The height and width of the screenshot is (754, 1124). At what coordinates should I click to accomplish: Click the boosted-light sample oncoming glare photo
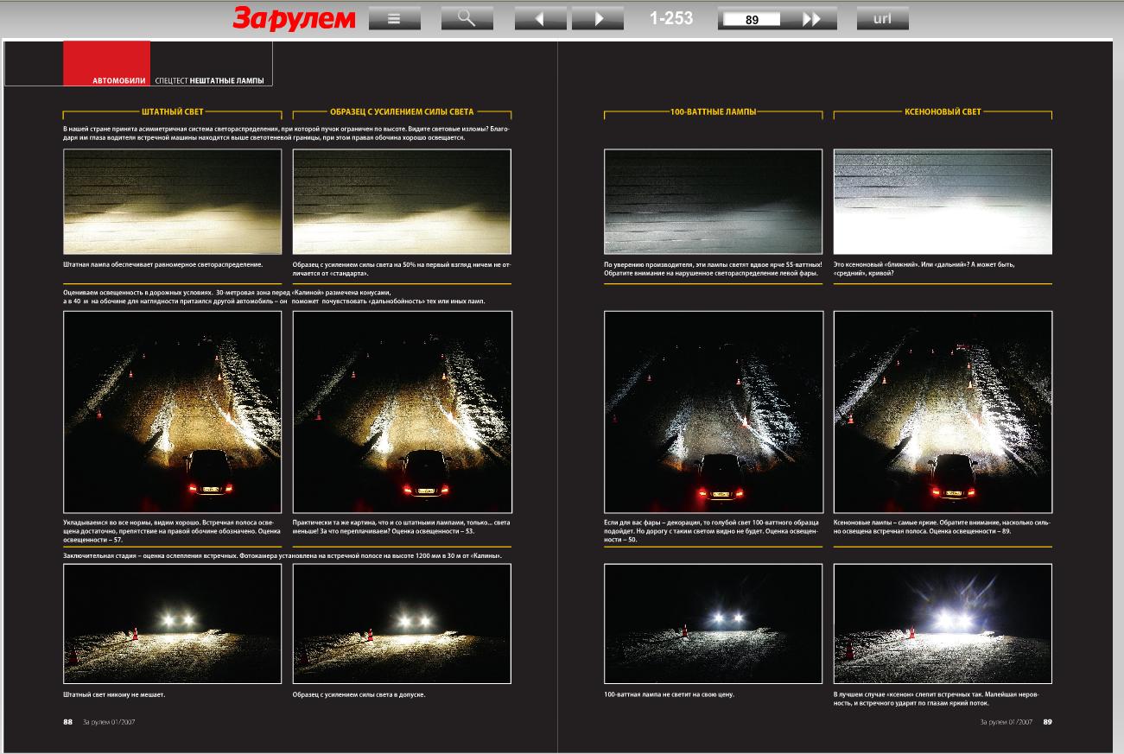[402, 624]
